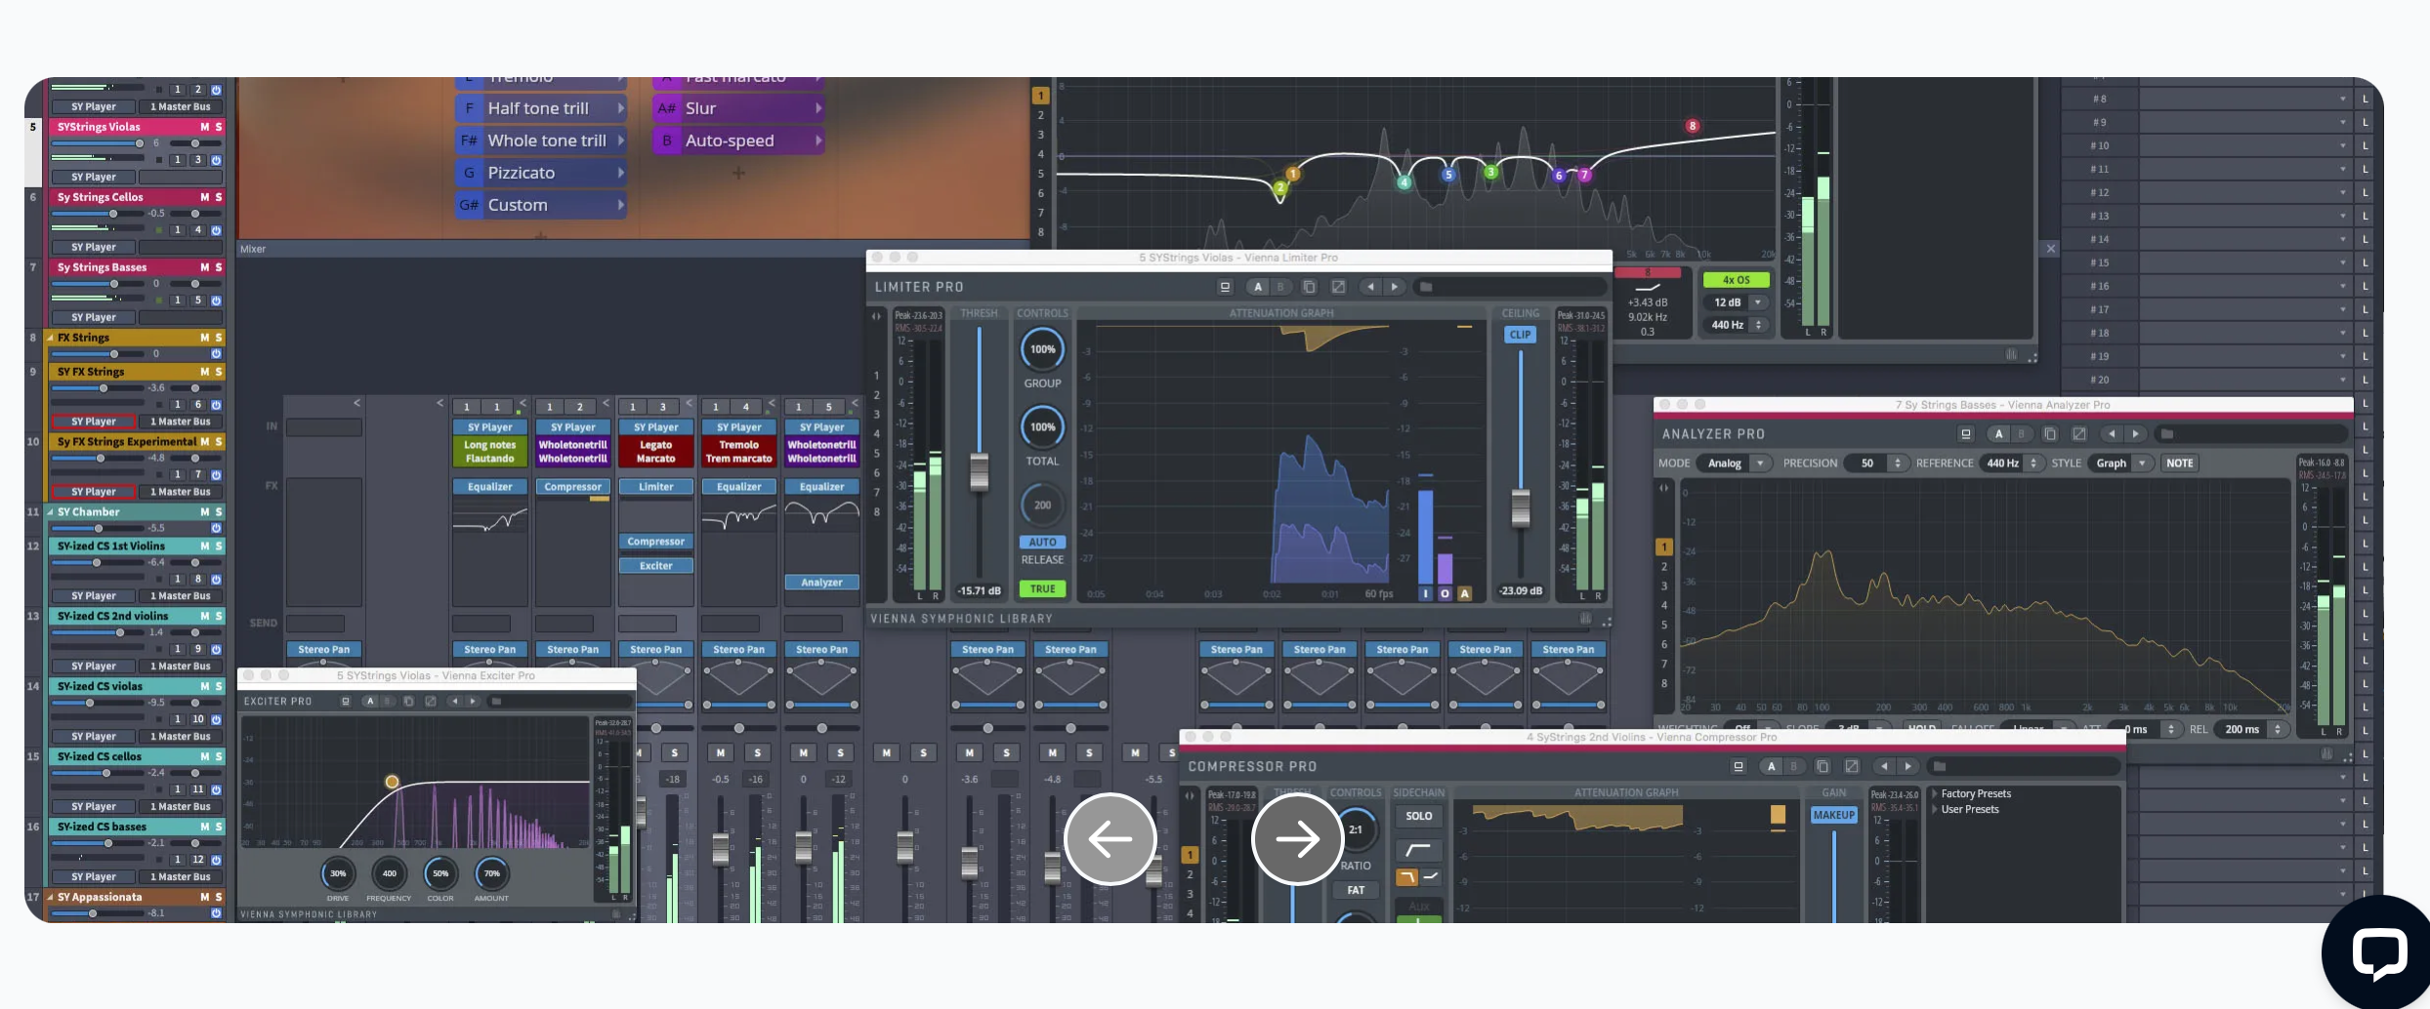Toggle power on SYStrings Violas track

tap(217, 160)
